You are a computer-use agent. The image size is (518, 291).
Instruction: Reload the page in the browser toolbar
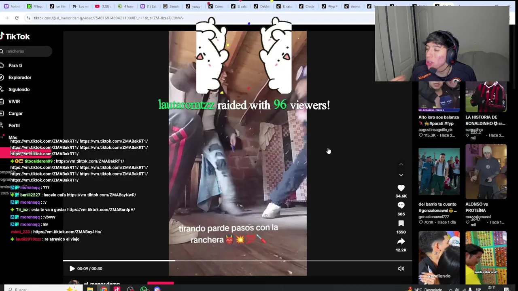pyautogui.click(x=17, y=18)
